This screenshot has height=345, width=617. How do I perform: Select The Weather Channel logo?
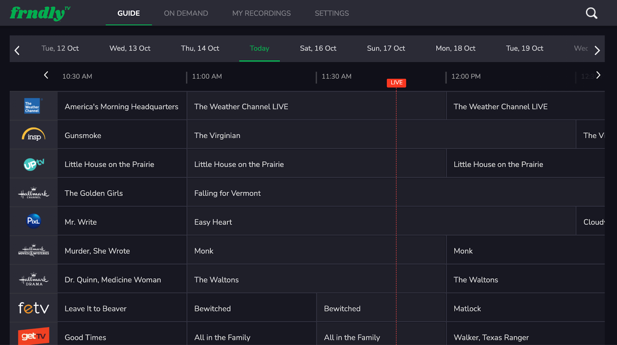click(x=32, y=106)
